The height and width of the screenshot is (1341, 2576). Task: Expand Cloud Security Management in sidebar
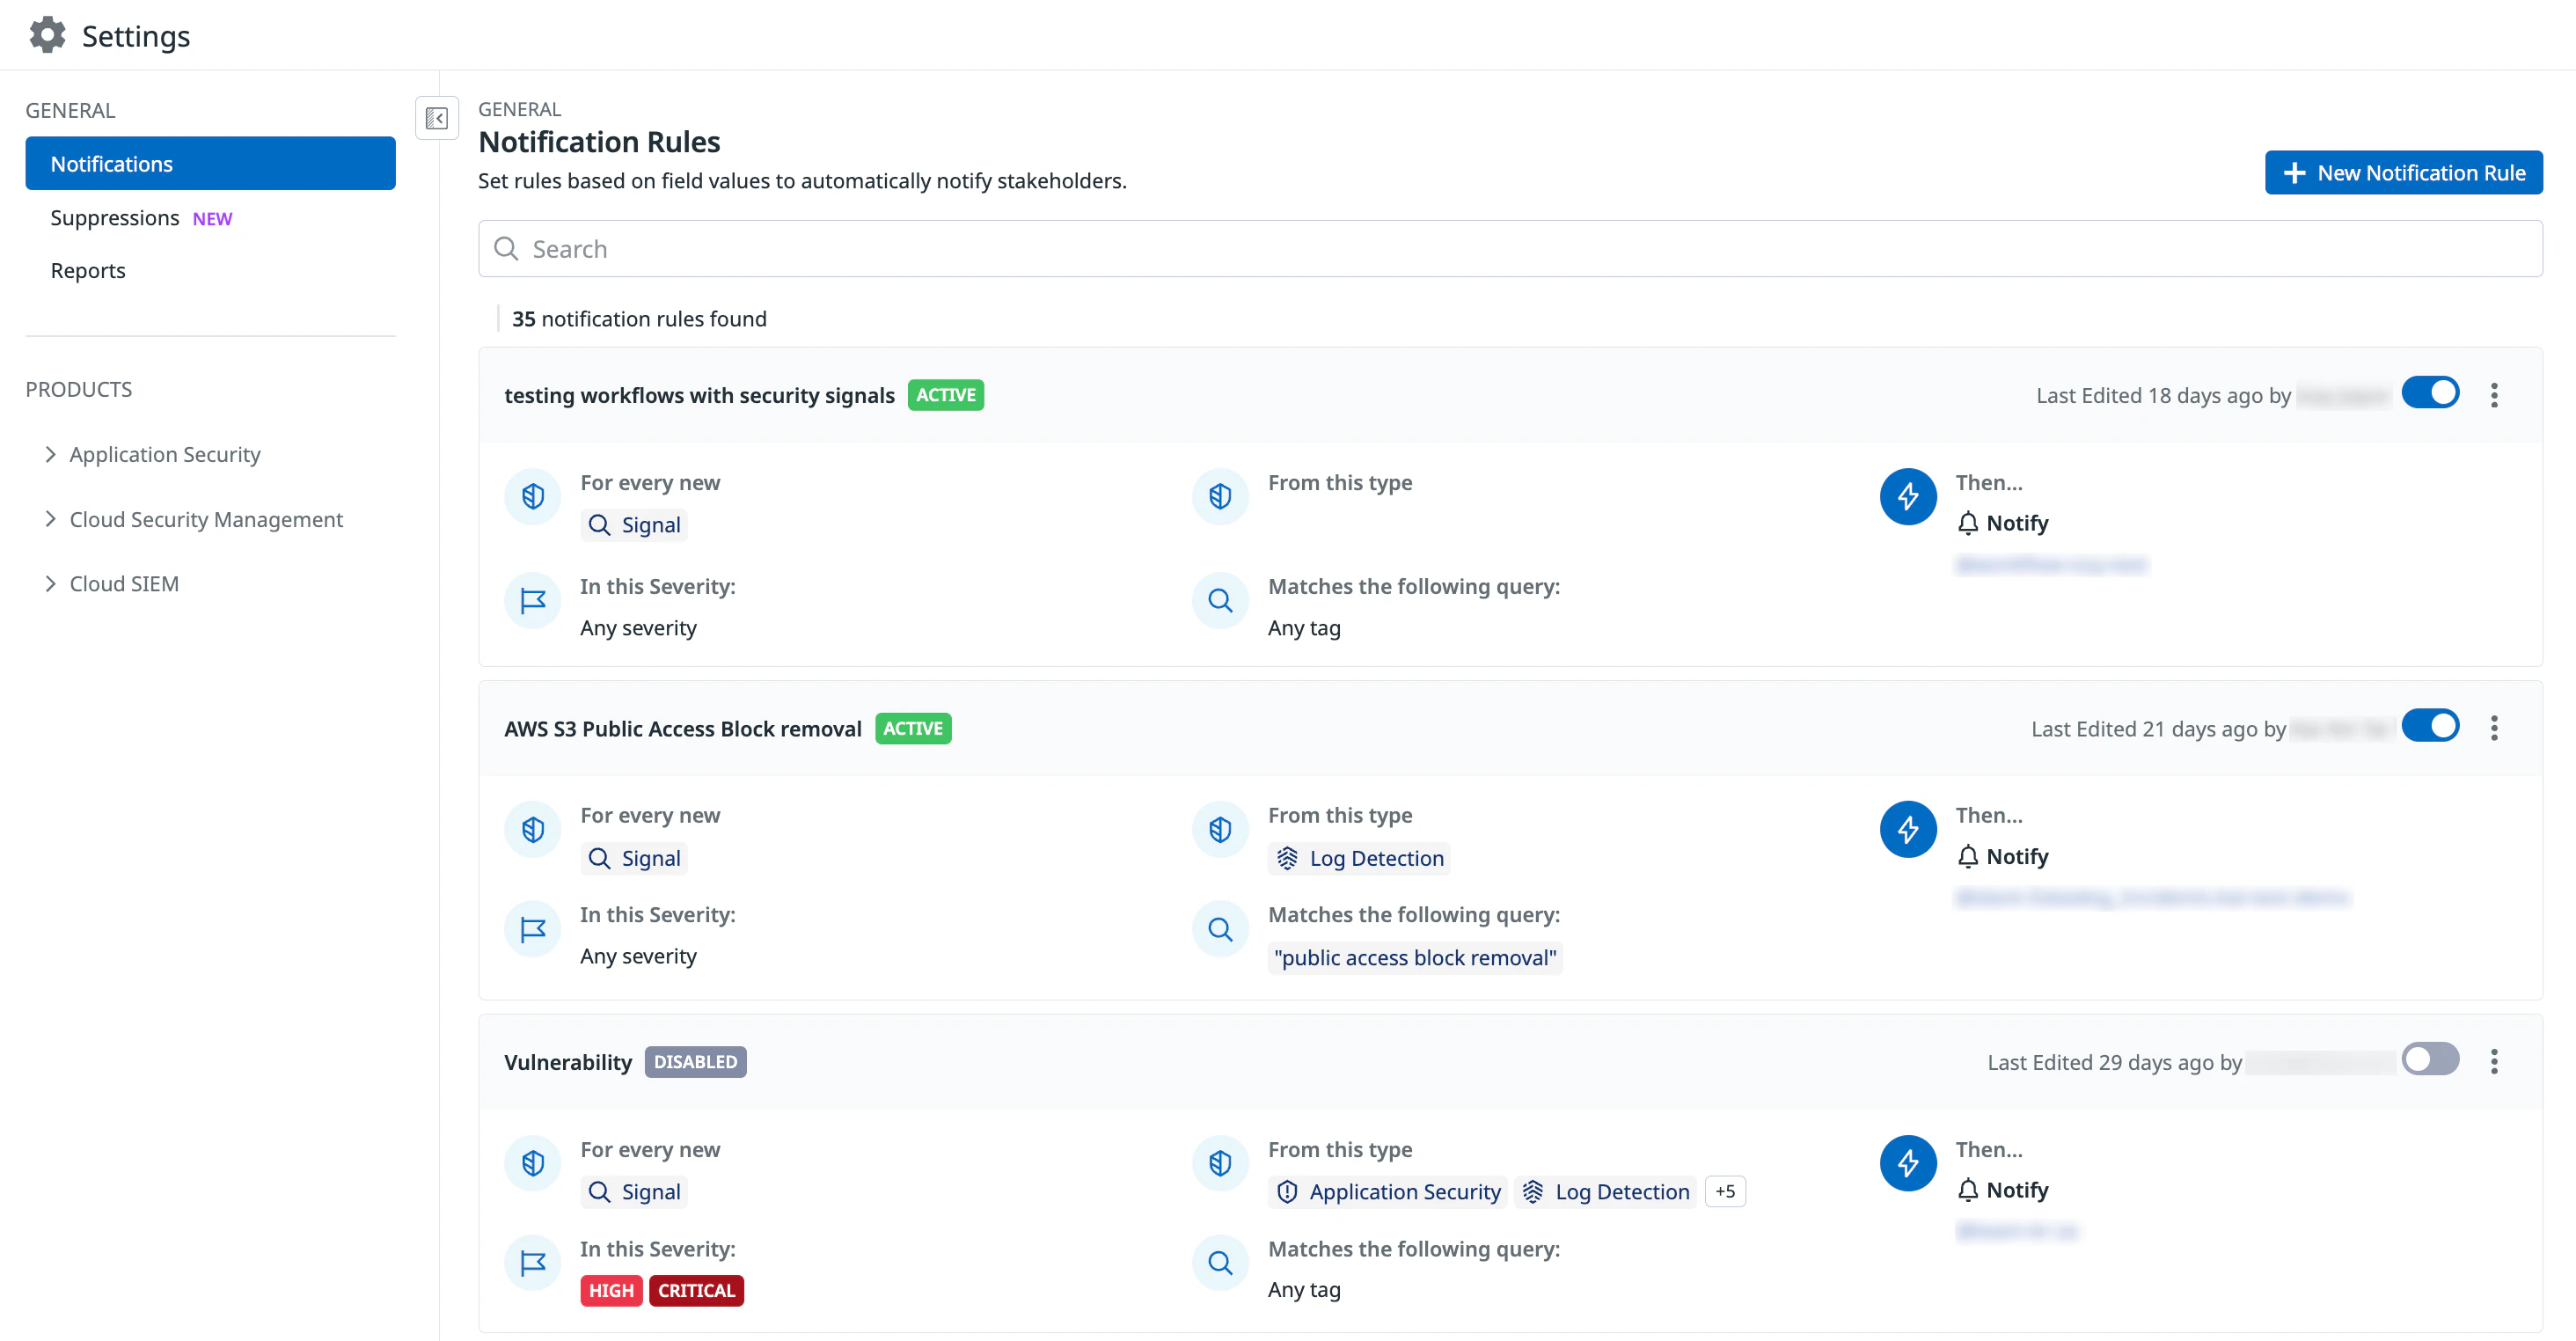tap(193, 519)
